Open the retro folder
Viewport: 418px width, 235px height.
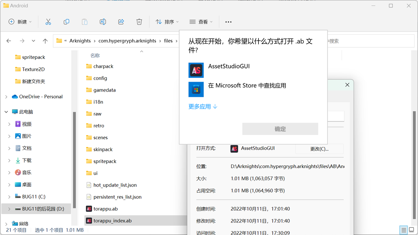click(x=99, y=126)
